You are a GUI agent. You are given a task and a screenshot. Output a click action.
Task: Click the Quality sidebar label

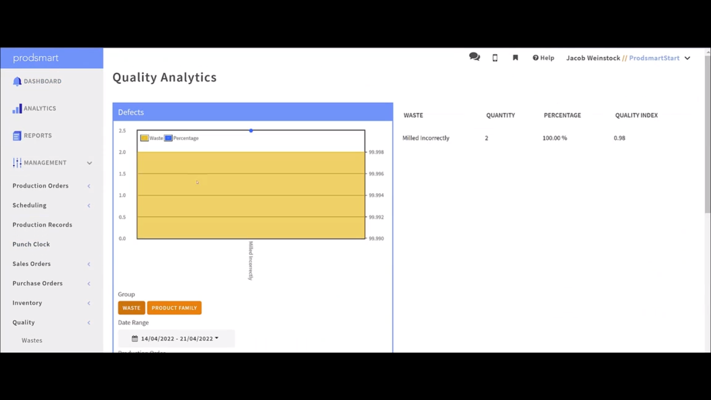[24, 322]
